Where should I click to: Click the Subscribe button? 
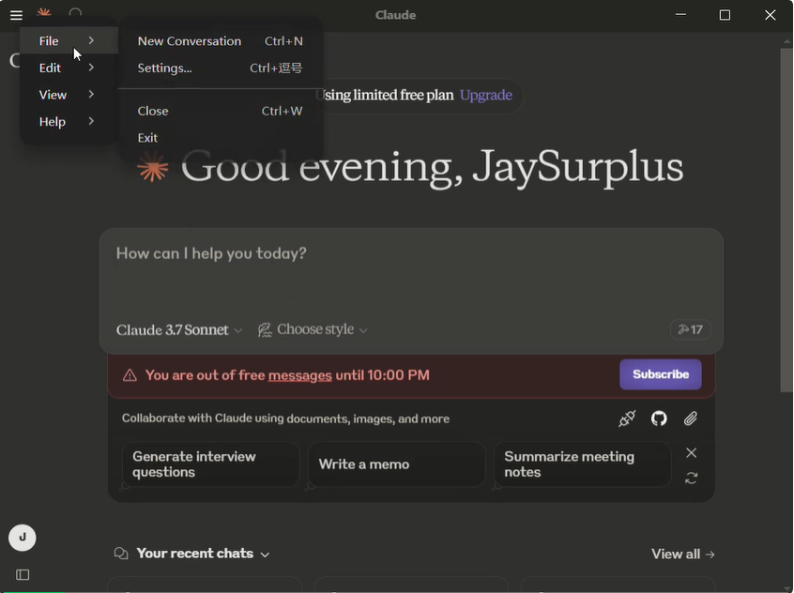click(x=661, y=374)
